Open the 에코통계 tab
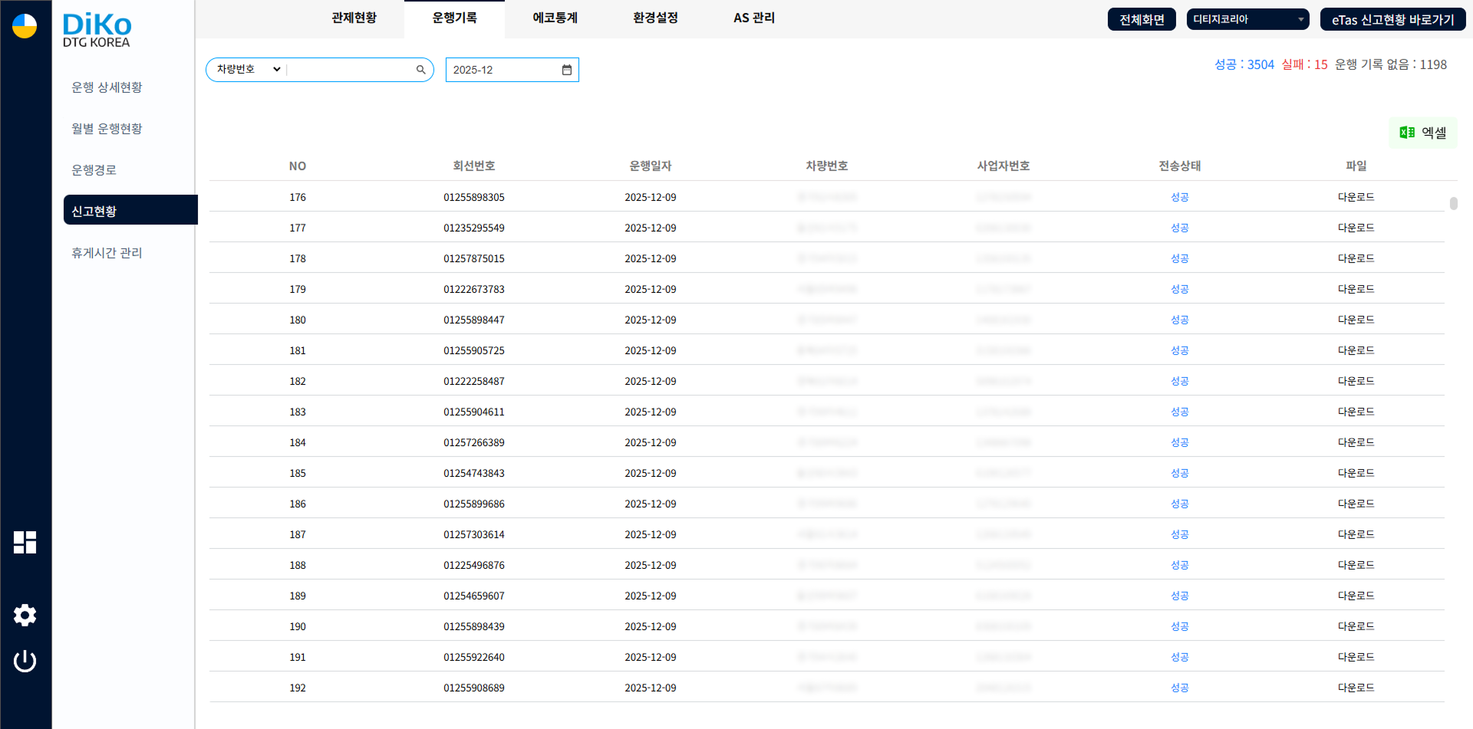Viewport: 1473px width, 729px height. 555,18
